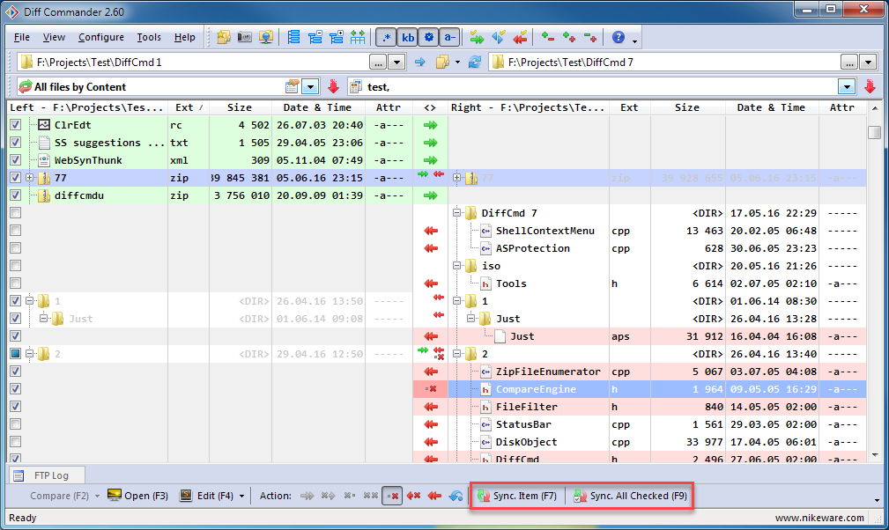Check the checkbox for DiffCmd 7 row

15,213
